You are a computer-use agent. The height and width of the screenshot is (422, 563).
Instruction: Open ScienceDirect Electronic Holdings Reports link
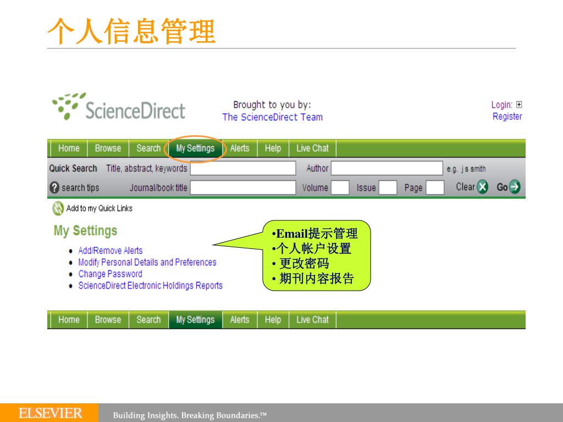[151, 285]
